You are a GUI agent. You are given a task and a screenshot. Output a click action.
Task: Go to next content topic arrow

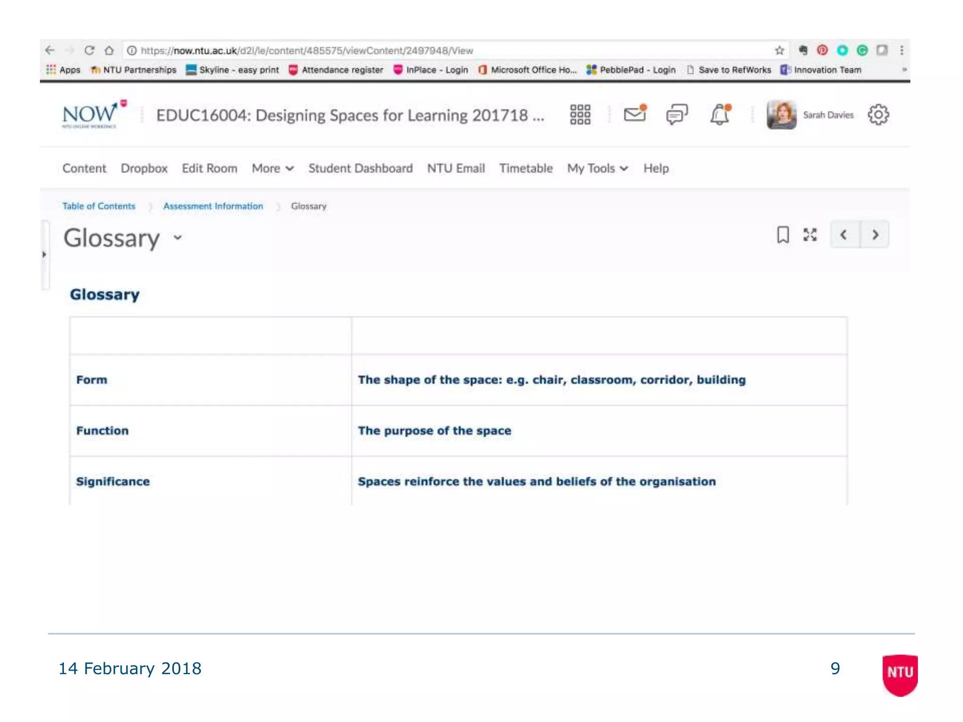point(875,235)
